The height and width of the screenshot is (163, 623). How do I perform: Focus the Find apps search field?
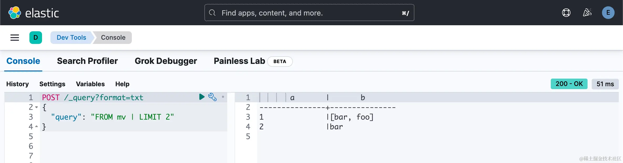coord(309,13)
